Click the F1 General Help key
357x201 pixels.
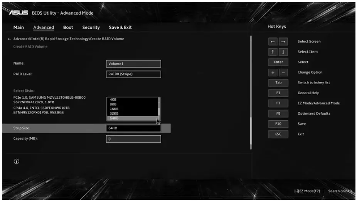click(278, 93)
